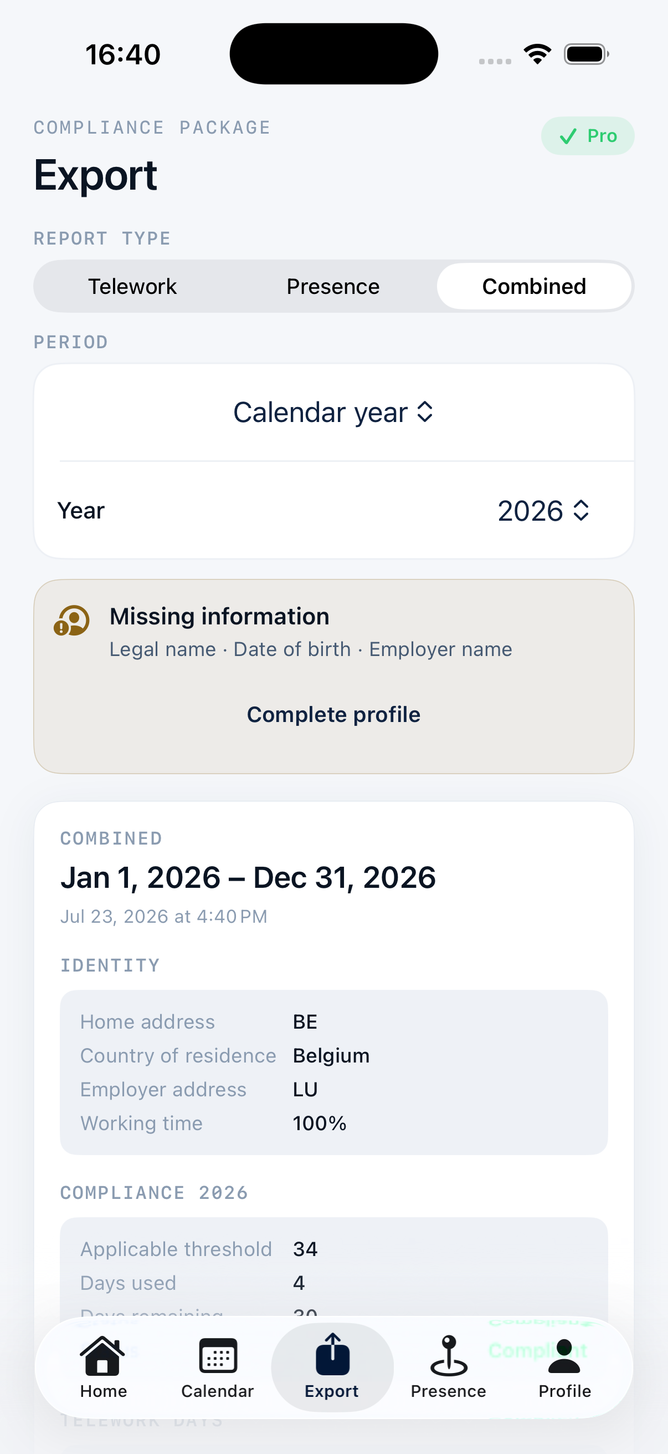Tap the missing information warning icon
Image resolution: width=668 pixels, height=1454 pixels.
point(71,621)
